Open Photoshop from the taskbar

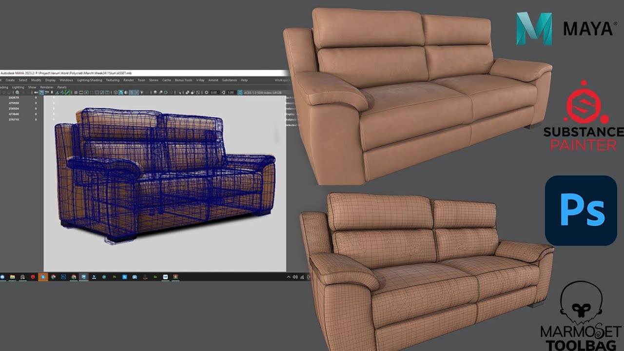63,276
